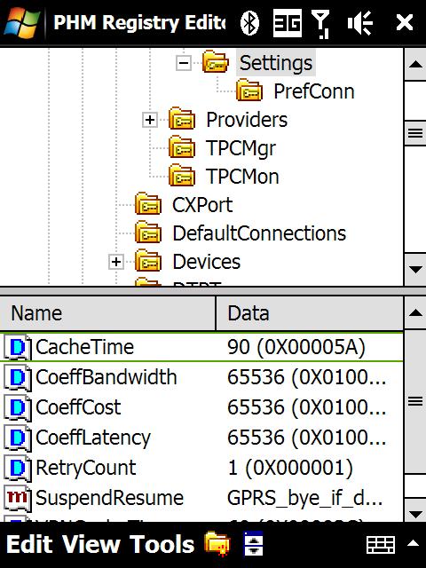Select the TPCMgr folder icon
426x568 pixels.
pos(182,147)
